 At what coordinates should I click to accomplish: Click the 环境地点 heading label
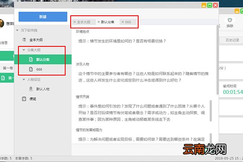(x=83, y=31)
